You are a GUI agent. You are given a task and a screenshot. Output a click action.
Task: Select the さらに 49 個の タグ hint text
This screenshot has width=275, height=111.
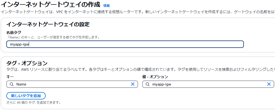point(34,102)
